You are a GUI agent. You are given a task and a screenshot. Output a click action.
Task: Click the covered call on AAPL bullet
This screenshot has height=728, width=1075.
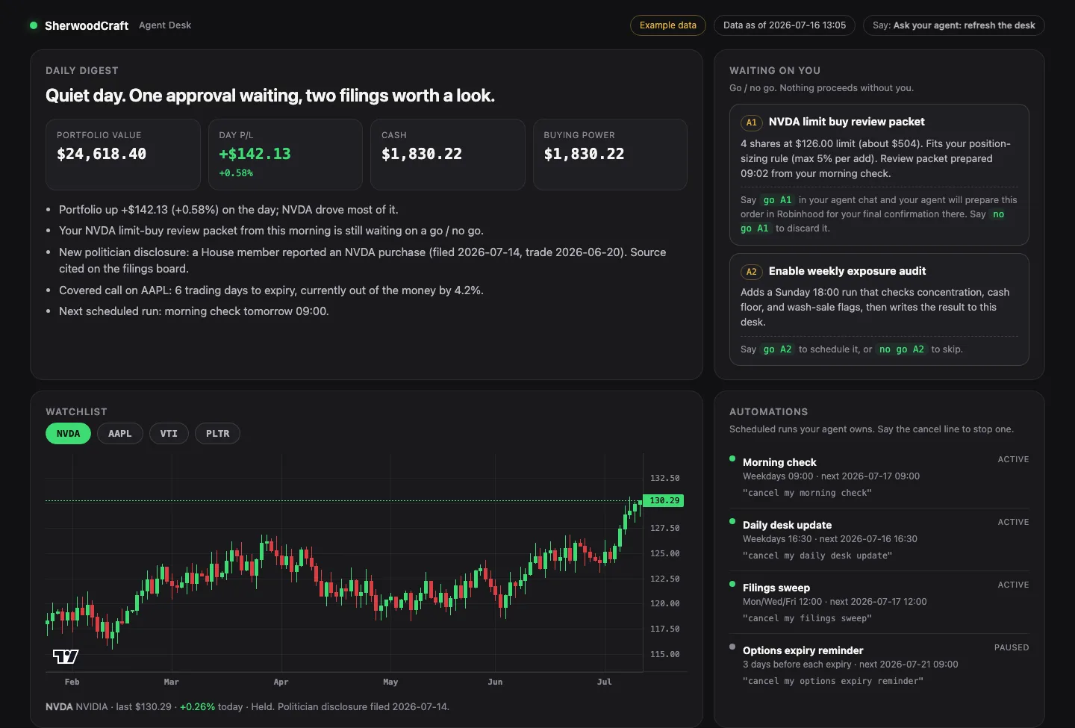271,290
